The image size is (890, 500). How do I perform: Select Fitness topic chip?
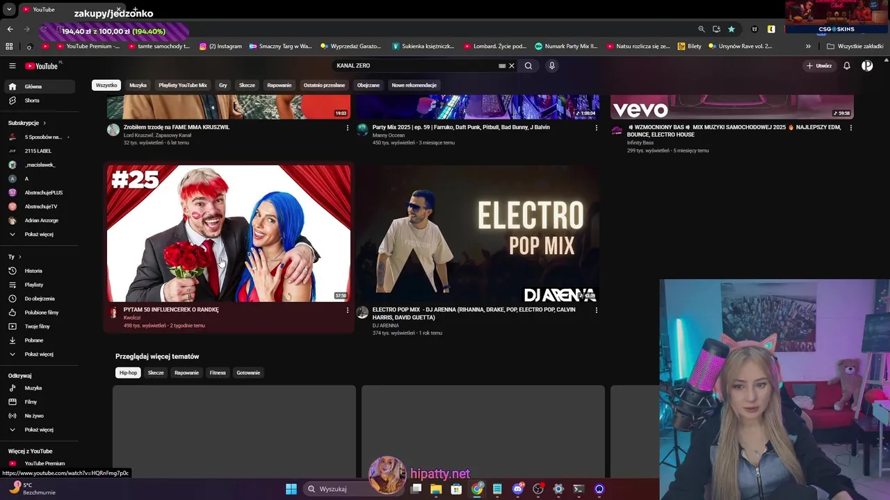(218, 373)
